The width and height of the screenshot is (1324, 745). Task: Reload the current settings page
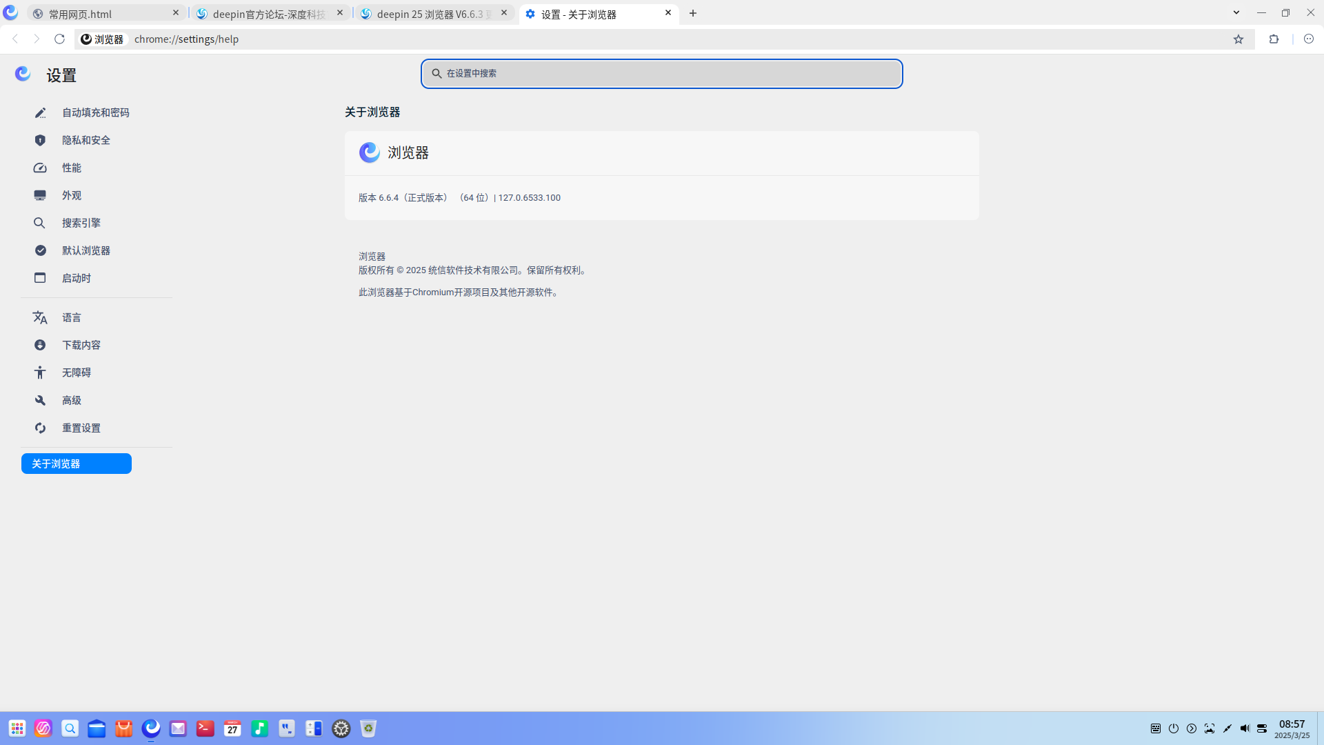pyautogui.click(x=59, y=39)
